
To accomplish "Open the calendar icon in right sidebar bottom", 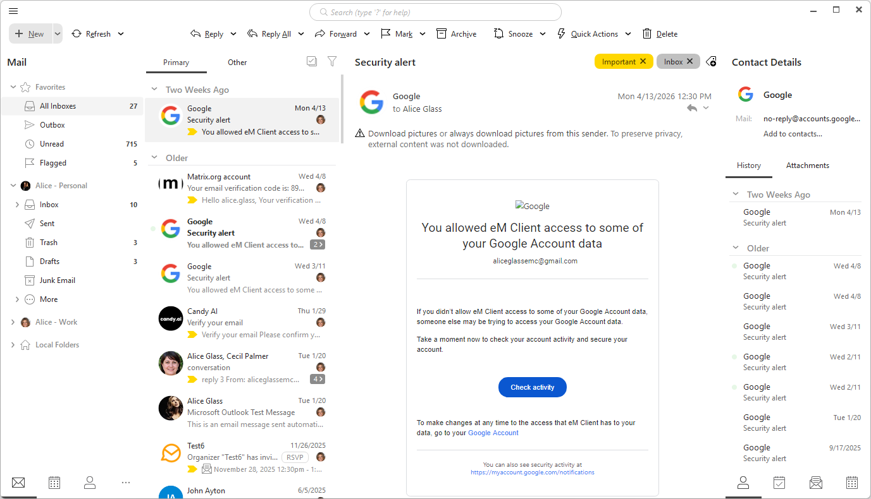I will click(852, 483).
